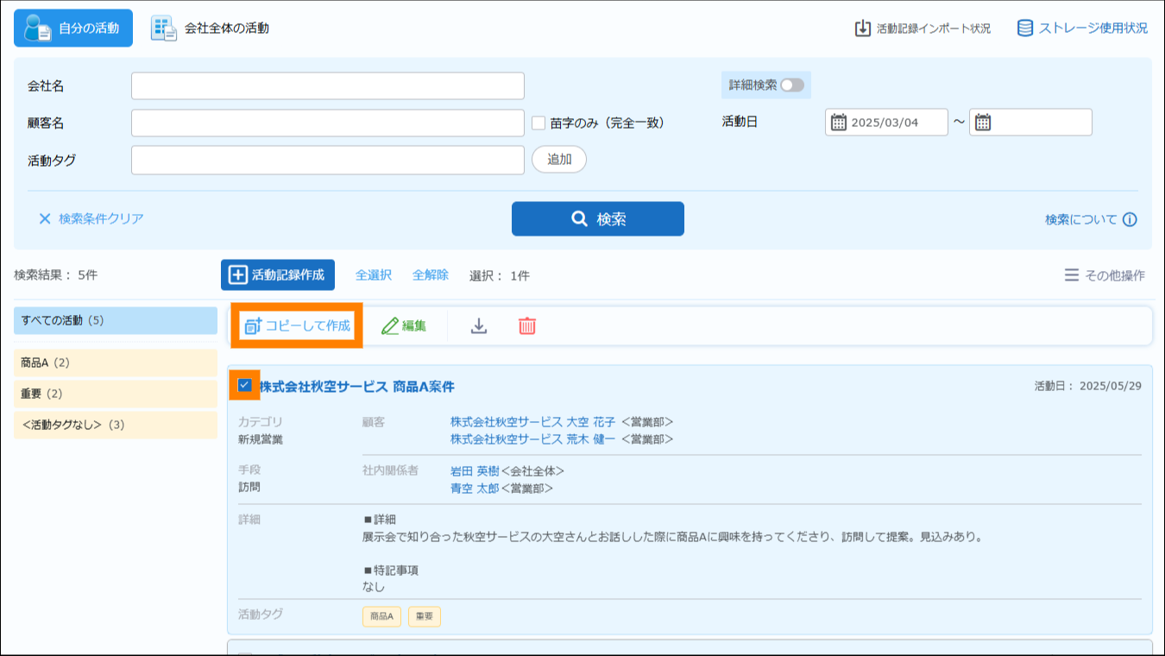Check the 苗字のみ (完全一致) checkbox
1165x656 pixels.
tap(538, 123)
